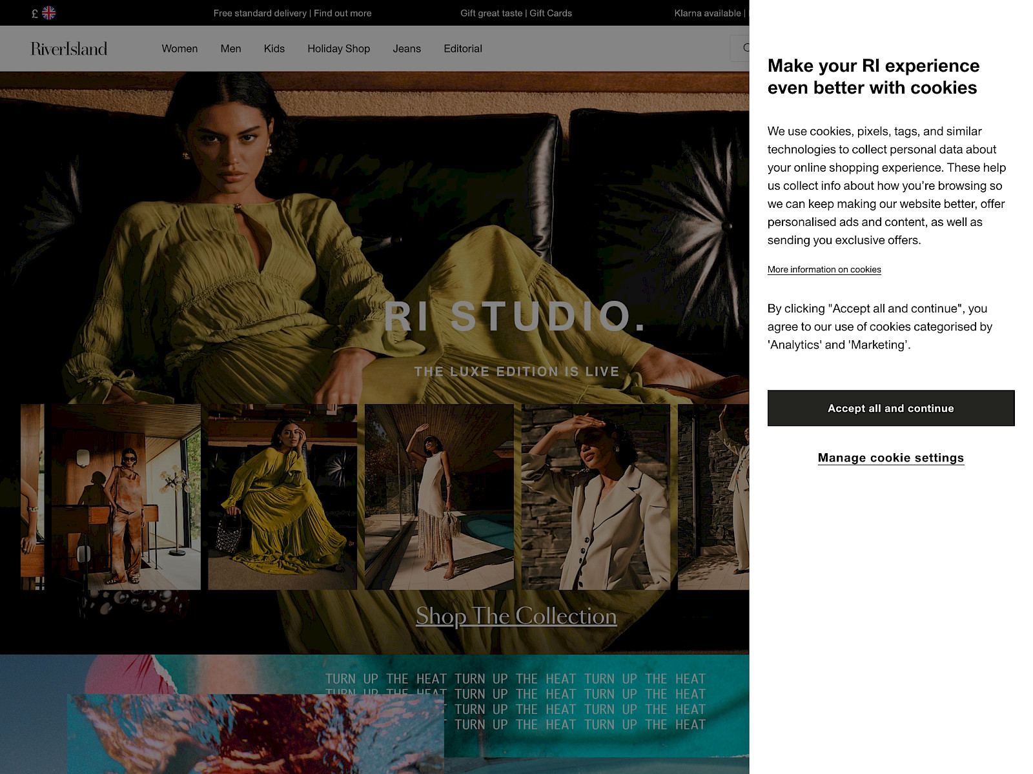This screenshot has width=1033, height=774.
Task: Open More information on cookies link
Action: (824, 269)
